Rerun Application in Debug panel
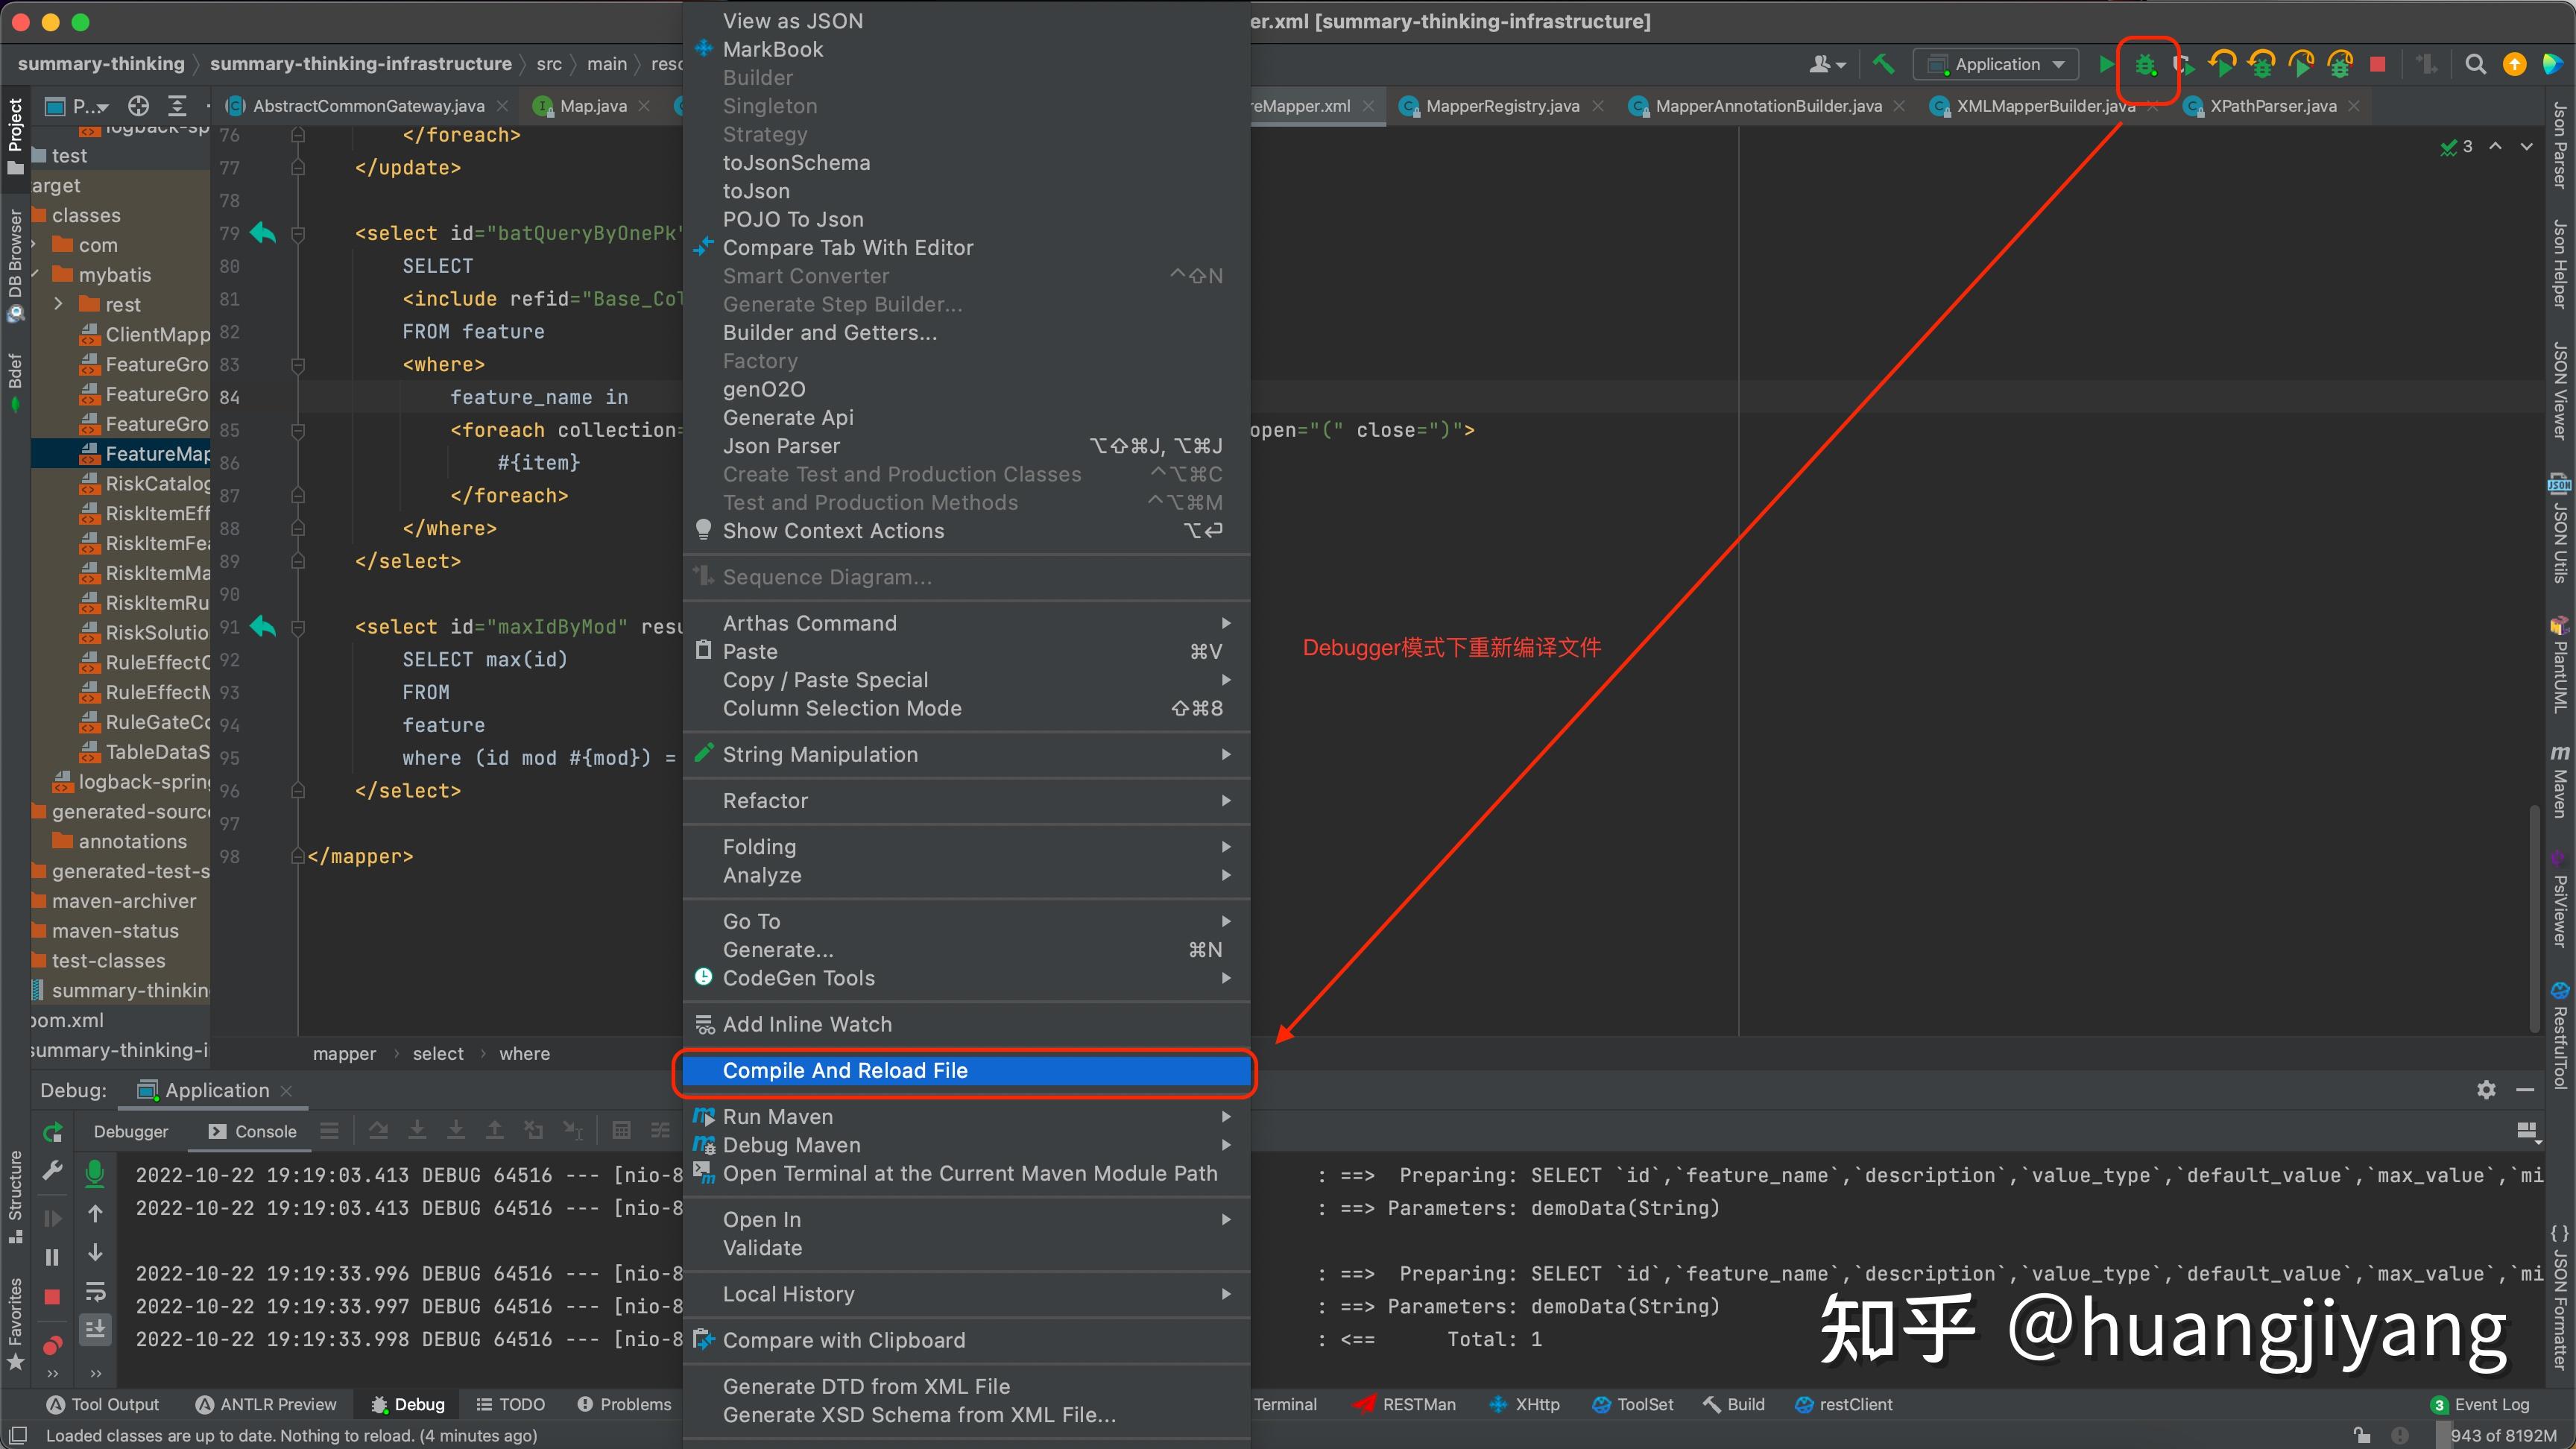Image resolution: width=2576 pixels, height=1449 pixels. click(53, 1132)
